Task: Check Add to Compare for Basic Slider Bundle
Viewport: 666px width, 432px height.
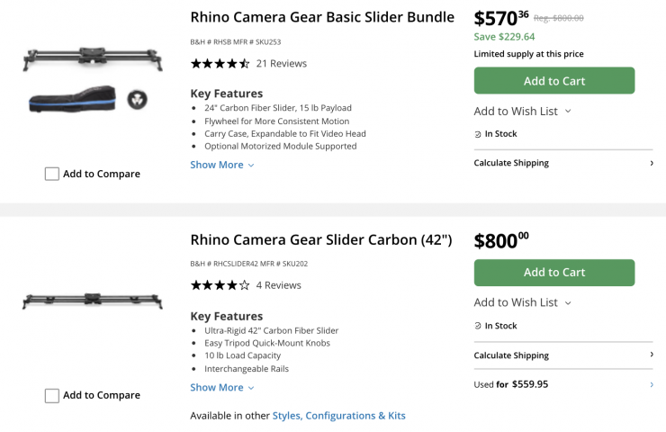Action: coord(52,174)
